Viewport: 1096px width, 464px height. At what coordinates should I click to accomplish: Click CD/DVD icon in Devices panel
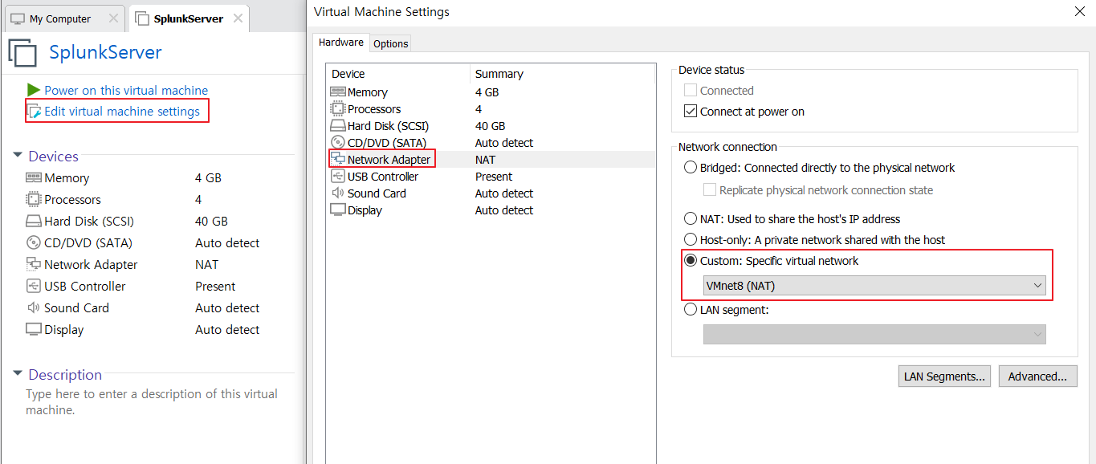(34, 242)
